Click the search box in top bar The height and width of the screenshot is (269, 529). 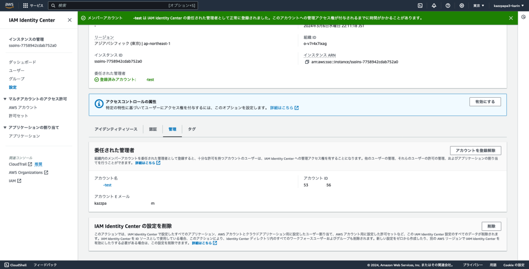pyautogui.click(x=123, y=5)
